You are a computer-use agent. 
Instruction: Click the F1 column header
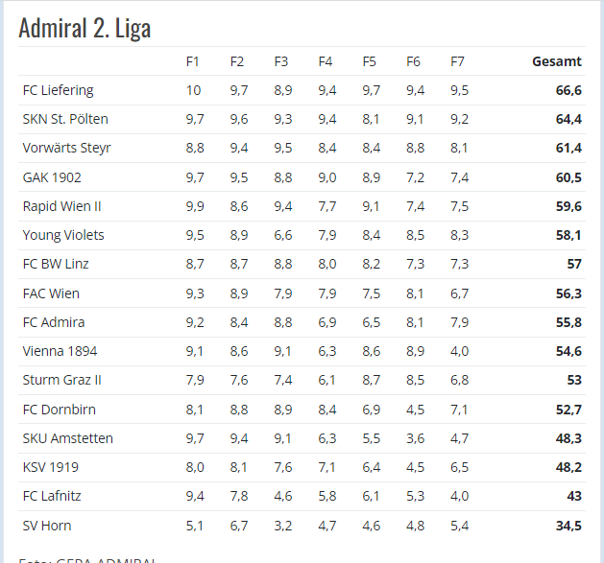(192, 61)
